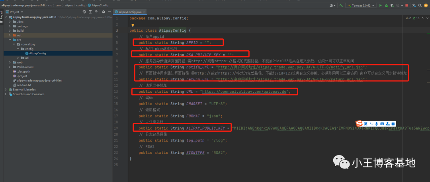This screenshot has height=182, width=430.
Task: Click Expand All icon in Project panel
Action: (90, 12)
